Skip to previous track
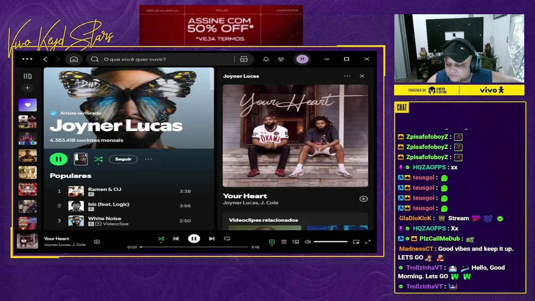The height and width of the screenshot is (301, 535). tap(176, 239)
